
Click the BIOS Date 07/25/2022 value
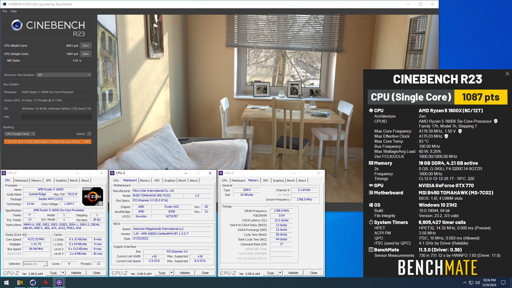(x=172, y=239)
